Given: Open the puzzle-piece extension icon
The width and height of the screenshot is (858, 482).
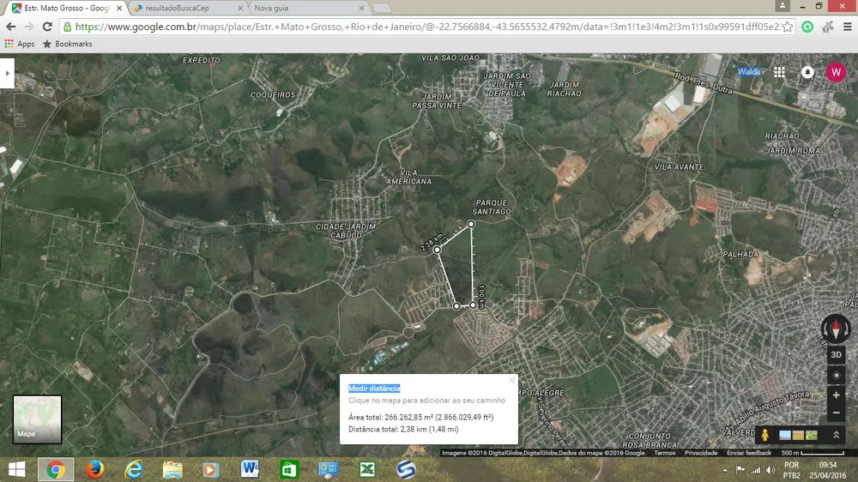Looking at the screenshot, I should tap(827, 27).
